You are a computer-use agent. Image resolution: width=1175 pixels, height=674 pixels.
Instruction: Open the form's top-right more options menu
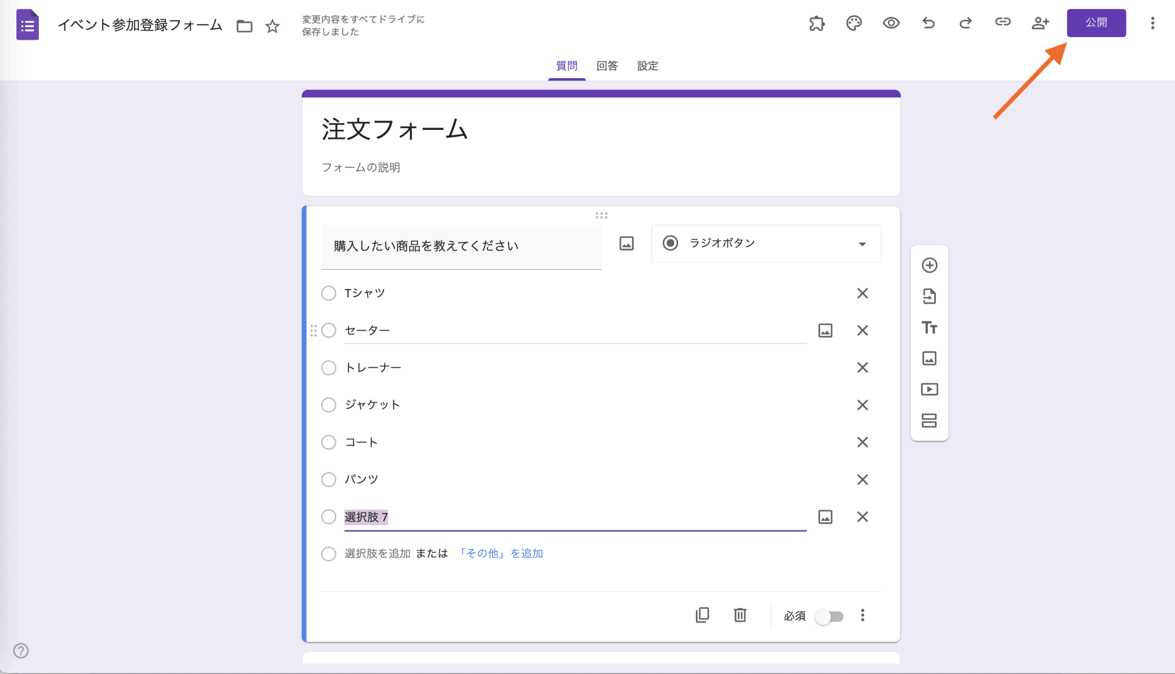pos(1153,23)
